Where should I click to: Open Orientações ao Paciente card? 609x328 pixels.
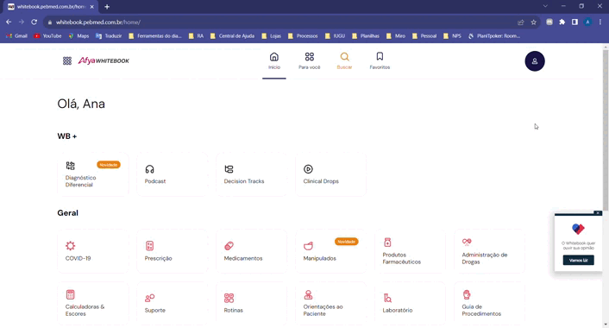click(331, 303)
